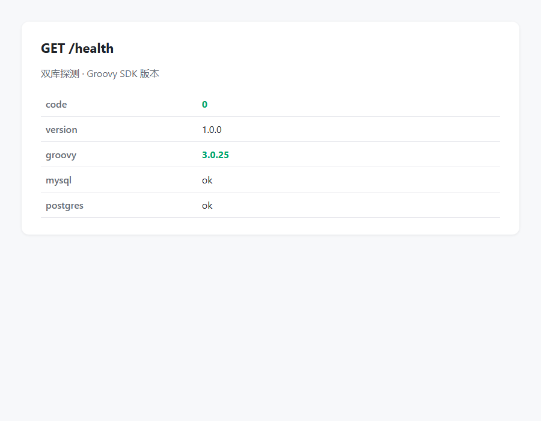Screen dimensions: 541x421
Task: Select the groovy version 3.0.25
Action: click(x=215, y=155)
